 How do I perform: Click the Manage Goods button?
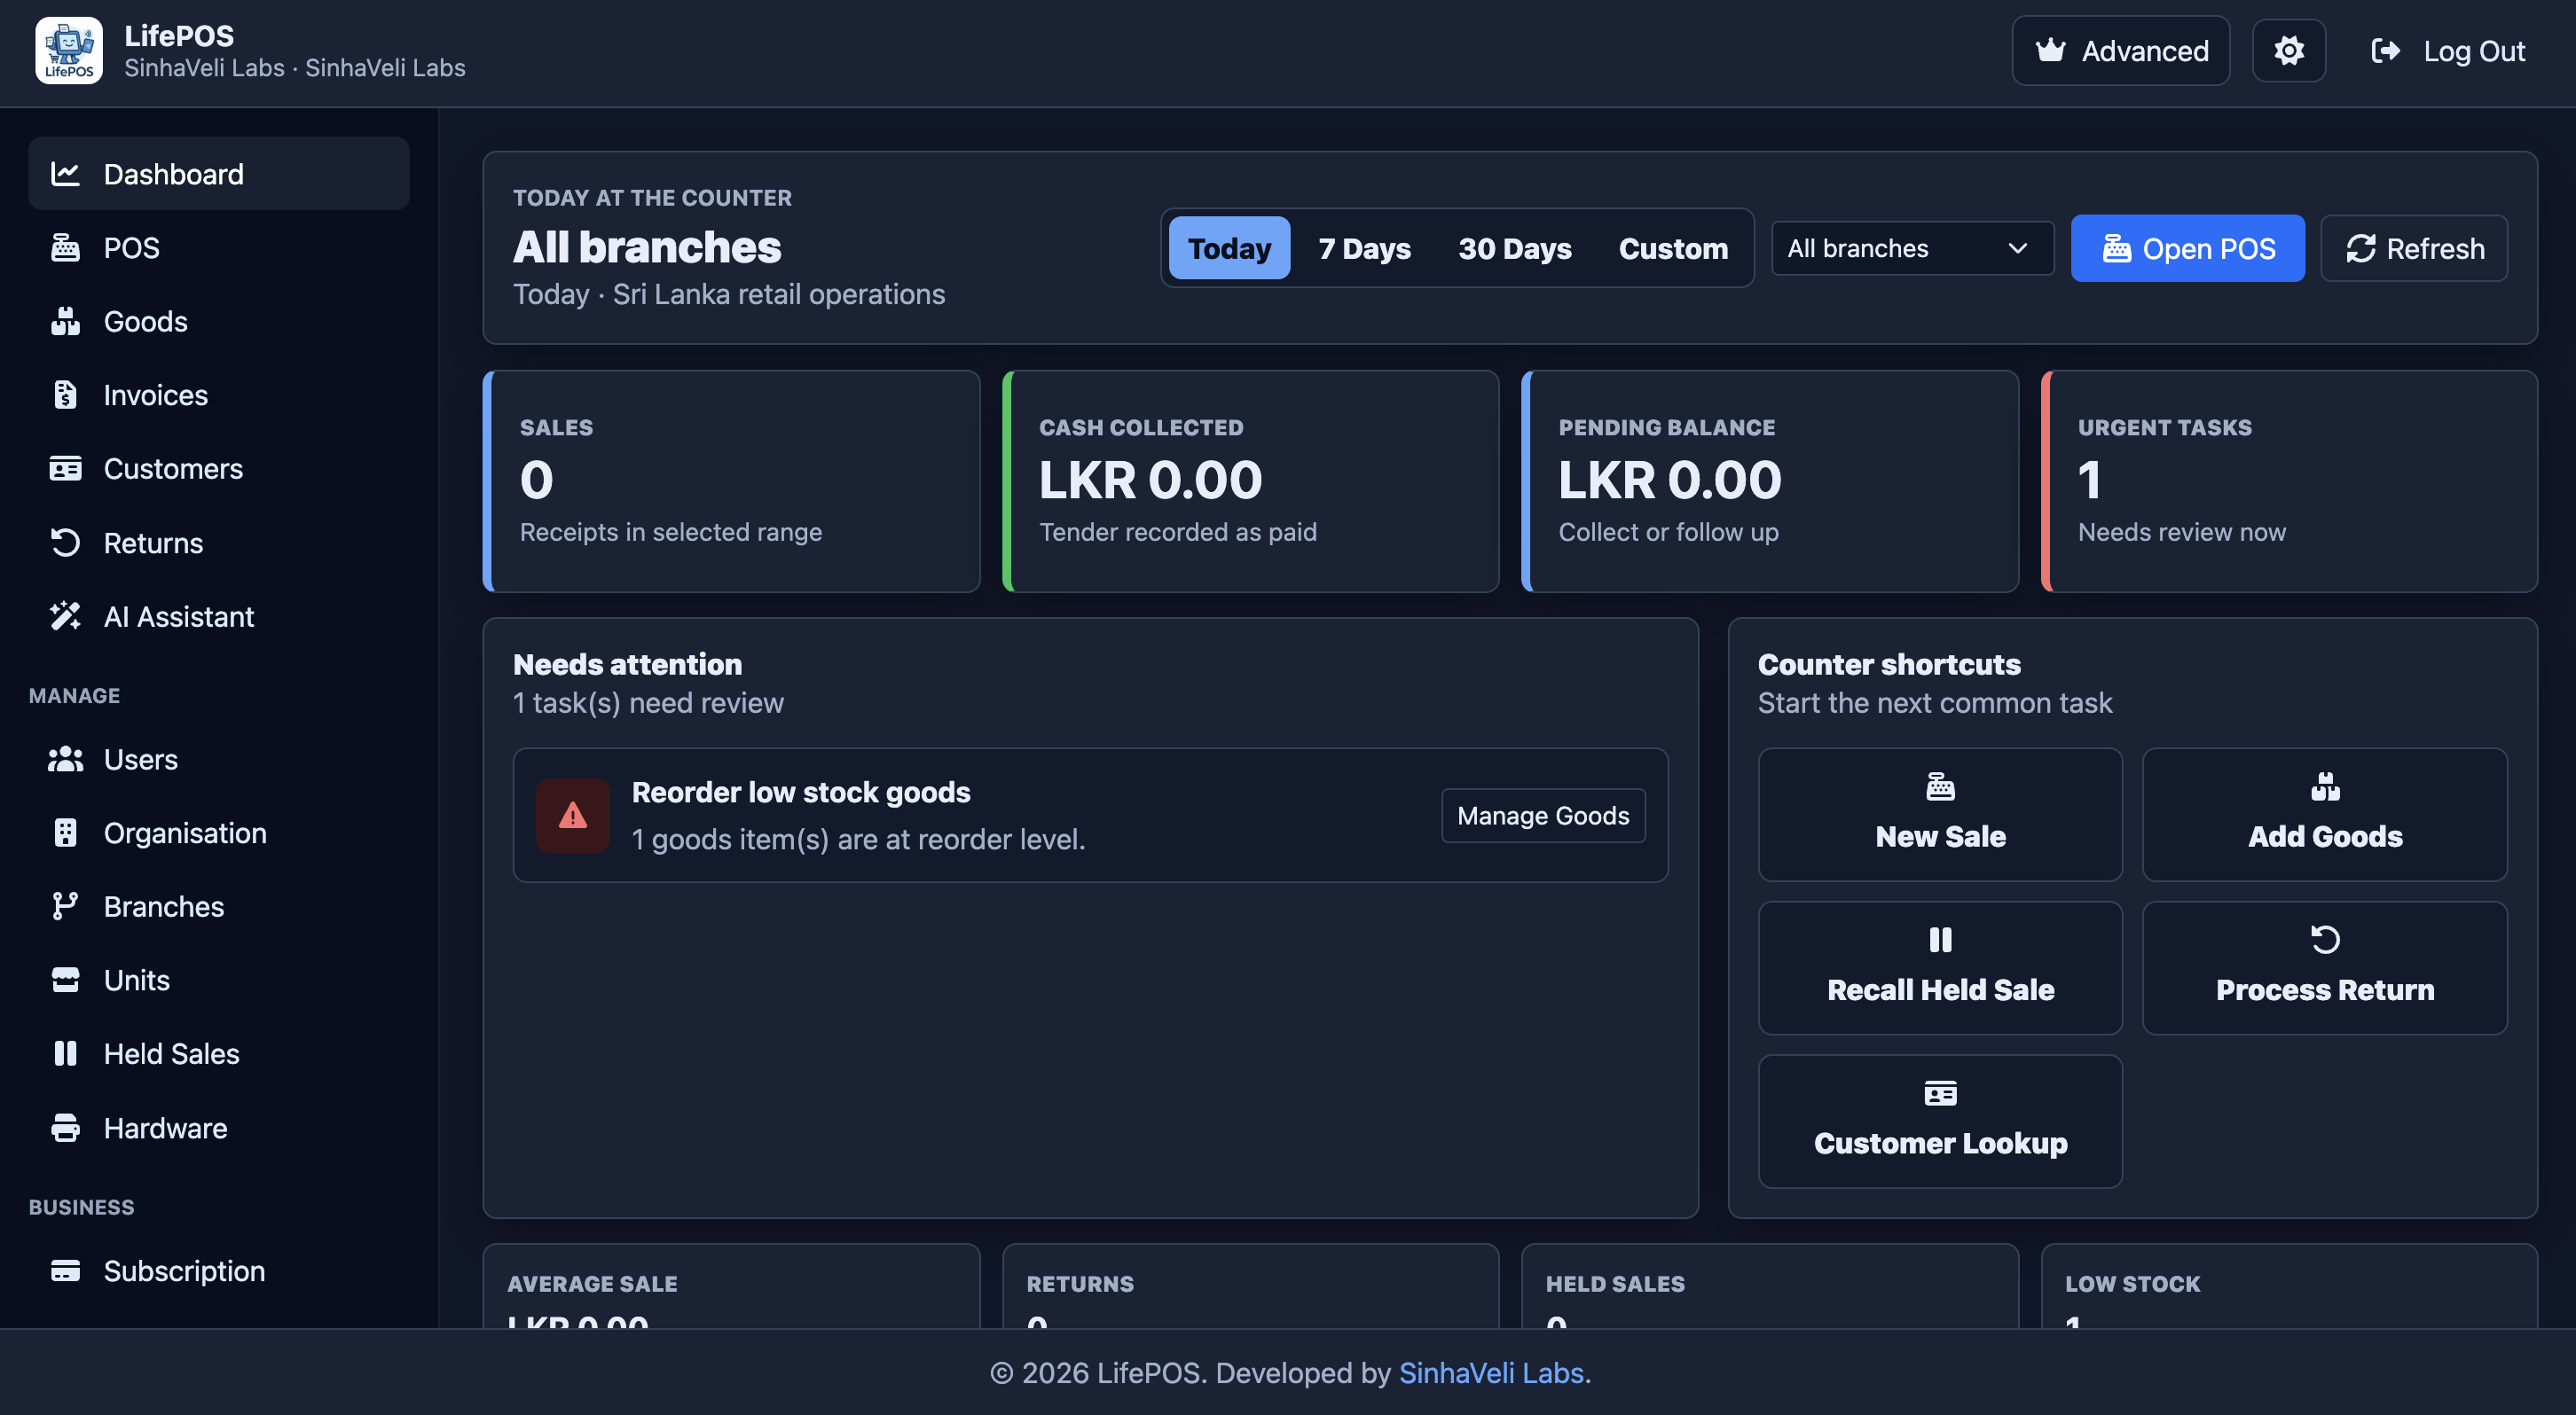coord(1543,816)
